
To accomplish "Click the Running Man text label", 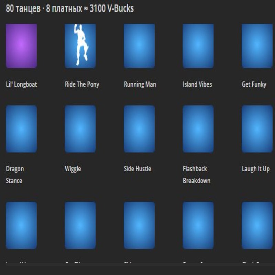I will point(140,84).
